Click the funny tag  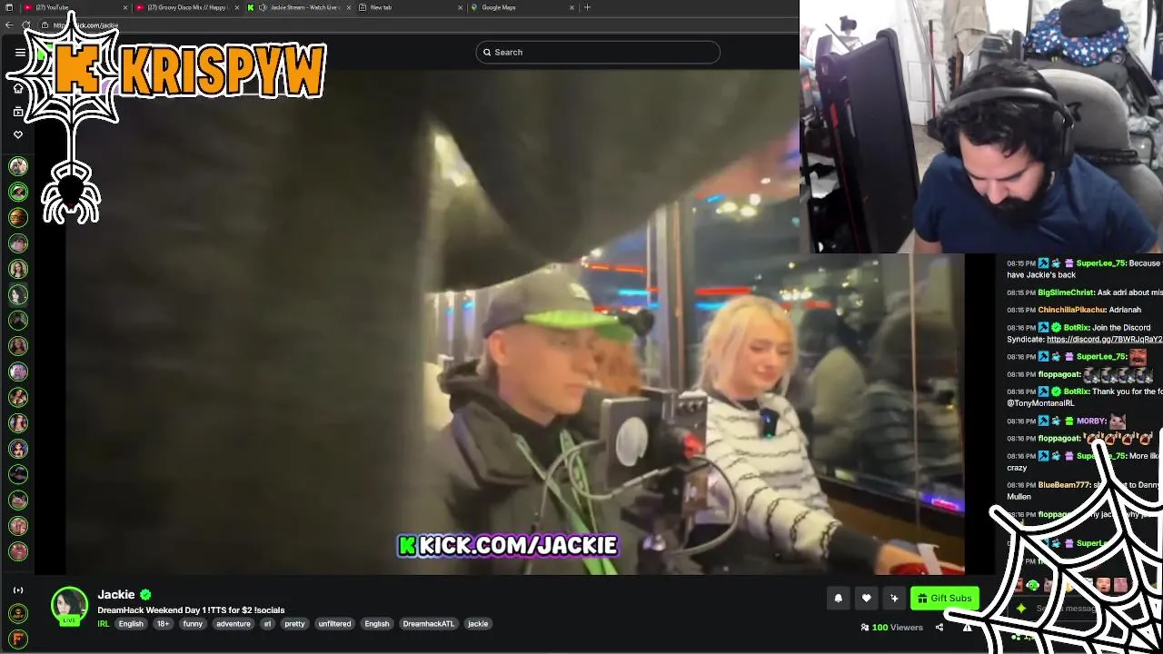click(x=193, y=624)
